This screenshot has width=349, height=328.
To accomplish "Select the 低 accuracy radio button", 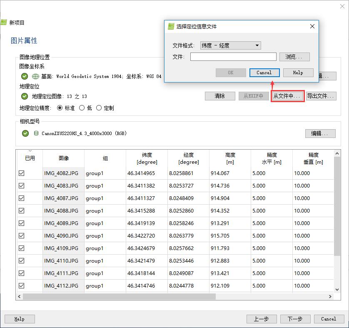I will tap(82, 108).
